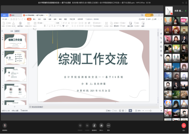Collapse the ribbon with the chevron icon
Screen dimensions: 189x134
click(161, 19)
